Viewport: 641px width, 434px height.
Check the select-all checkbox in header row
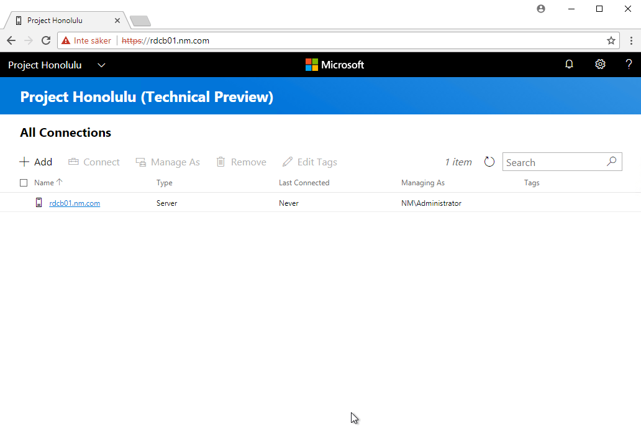pyautogui.click(x=23, y=182)
